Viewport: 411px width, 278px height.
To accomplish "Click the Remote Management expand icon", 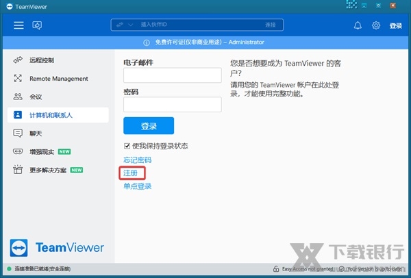I will click(x=18, y=78).
